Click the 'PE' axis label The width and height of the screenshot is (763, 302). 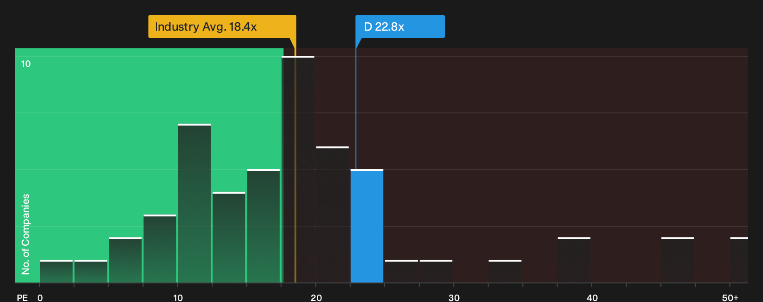(22, 297)
